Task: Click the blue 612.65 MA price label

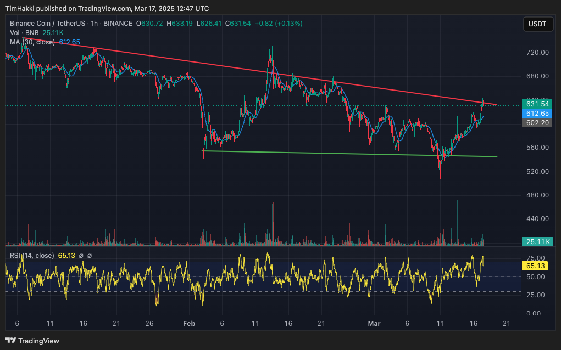Action: point(537,113)
